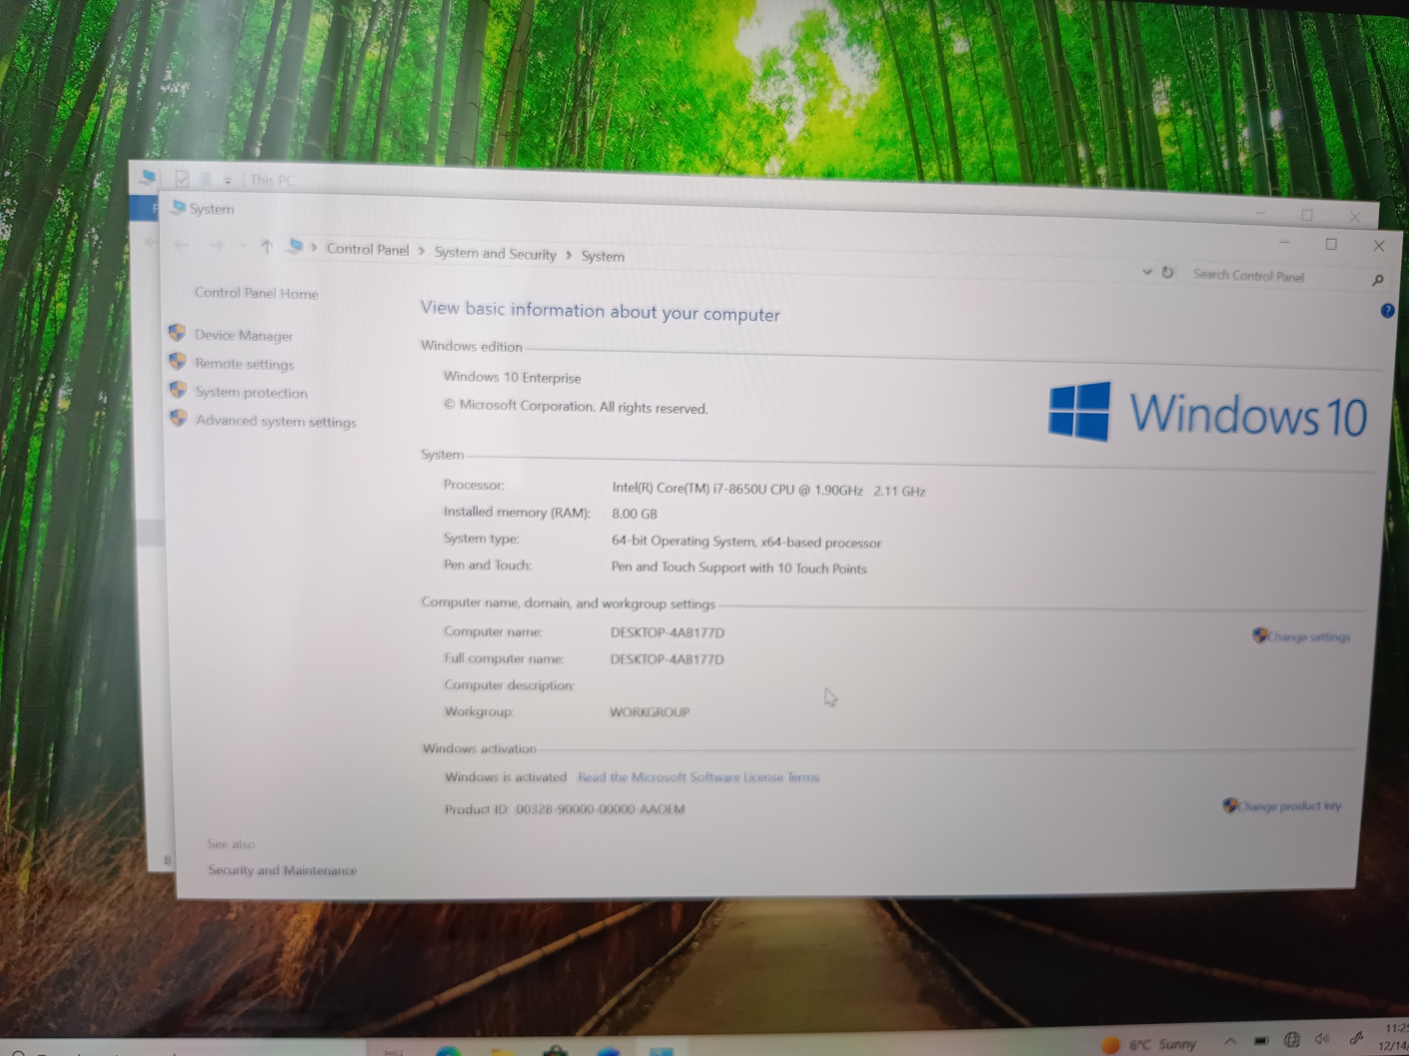
Task: Click the blue help question mark icon
Action: coord(1386,311)
